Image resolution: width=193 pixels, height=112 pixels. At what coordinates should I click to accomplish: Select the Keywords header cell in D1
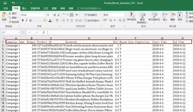point(89,42)
